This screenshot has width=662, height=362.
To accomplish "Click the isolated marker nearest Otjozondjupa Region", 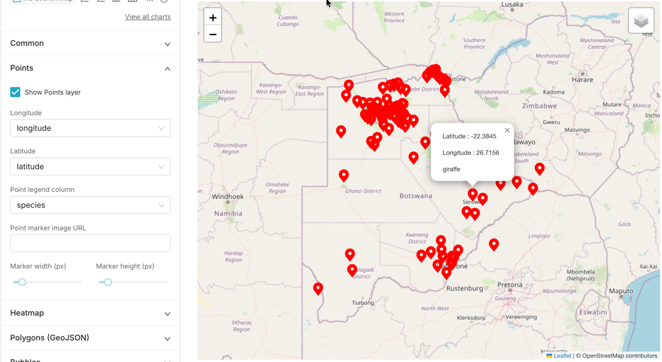I will pos(340,131).
